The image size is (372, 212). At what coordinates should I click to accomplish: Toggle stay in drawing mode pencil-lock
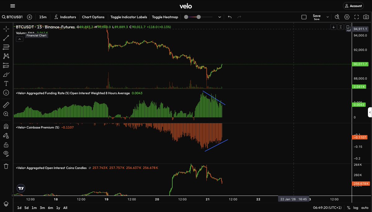tap(6, 136)
